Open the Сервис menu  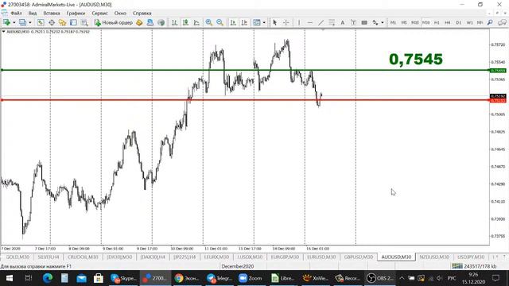pos(99,14)
